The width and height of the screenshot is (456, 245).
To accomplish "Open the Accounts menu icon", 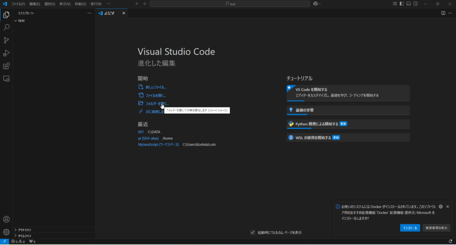I will pos(6,220).
